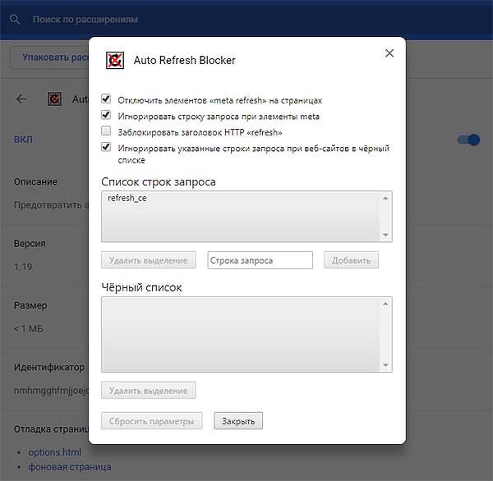
Task: Click up arrow of Чёрный список scrollbar
Action: pyautogui.click(x=385, y=304)
